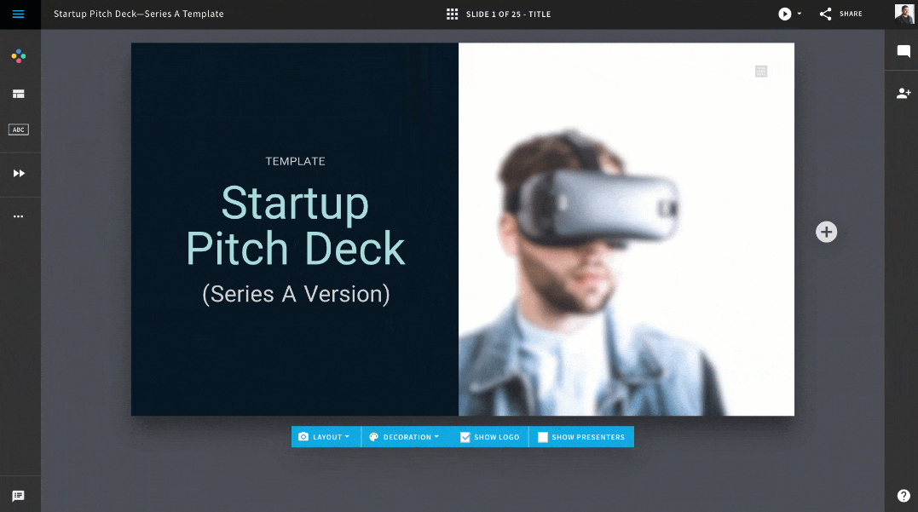This screenshot has height=512, width=918.
Task: Open the colorful theme dots icon
Action: coord(18,56)
